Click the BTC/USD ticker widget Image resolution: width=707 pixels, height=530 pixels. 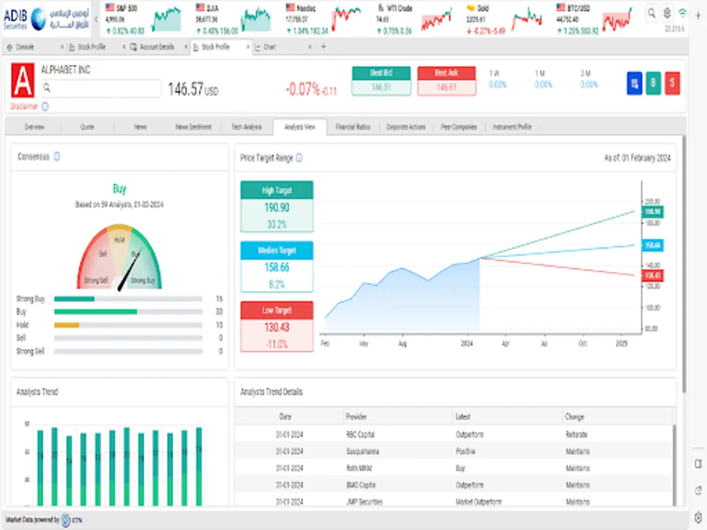[x=594, y=19]
